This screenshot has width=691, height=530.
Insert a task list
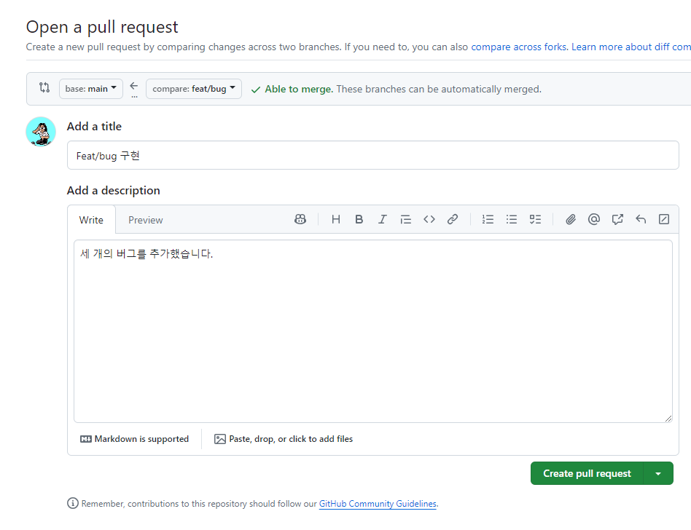(x=535, y=218)
